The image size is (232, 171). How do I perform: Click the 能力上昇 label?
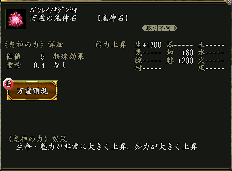pos(110,45)
